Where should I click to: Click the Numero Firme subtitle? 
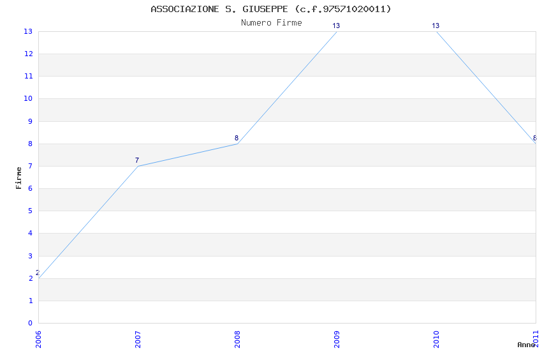coord(272,23)
